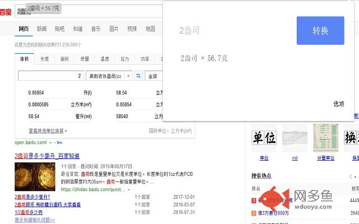The width and height of the screenshot is (359, 224).
Task: Open the 音乐 tab
Action: 96,29
